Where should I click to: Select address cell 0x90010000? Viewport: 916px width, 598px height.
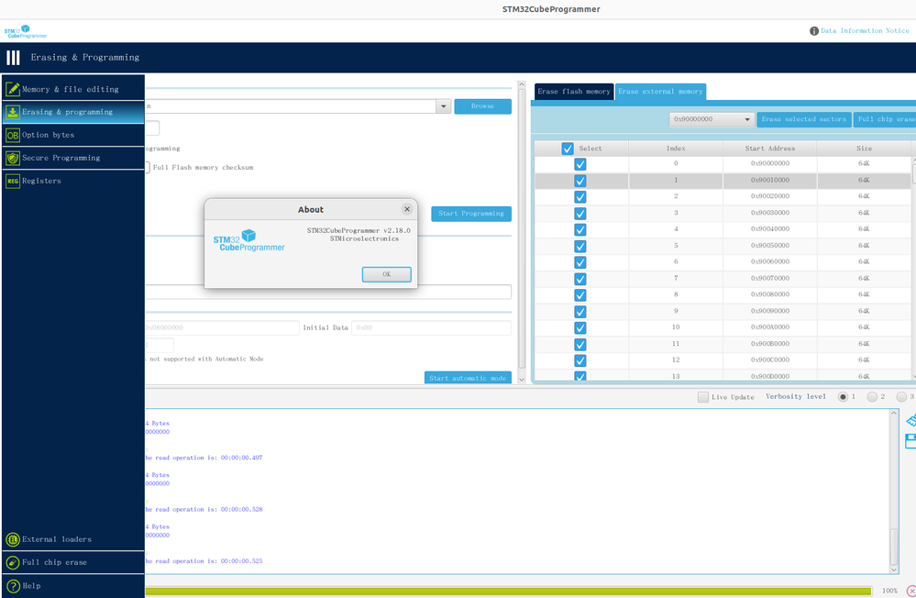click(x=770, y=180)
